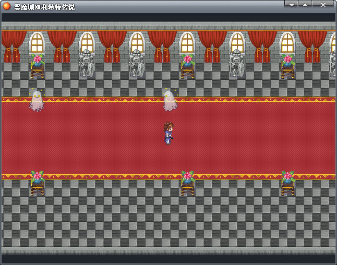
Task: Click the top-row flower stand above the hero's ghost
Action: click(x=188, y=66)
